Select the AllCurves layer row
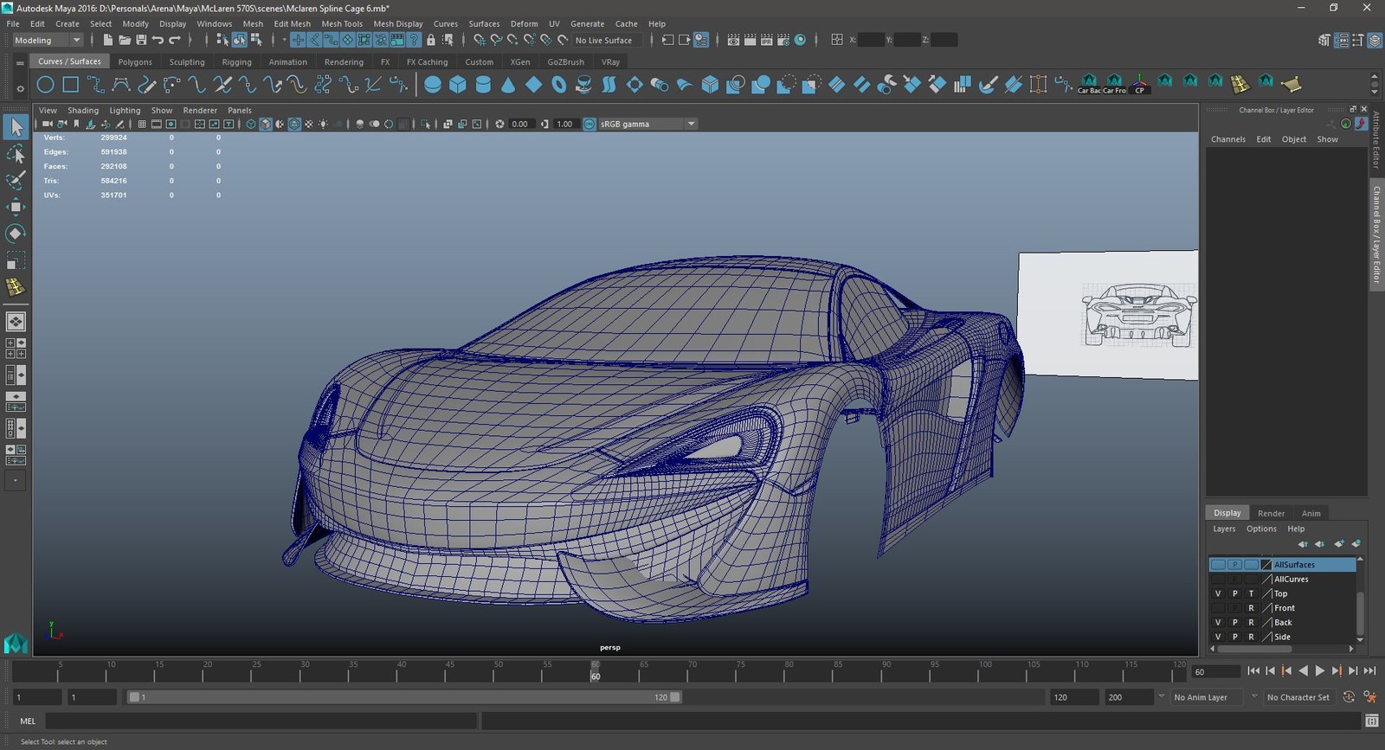This screenshot has width=1385, height=750. tap(1282, 580)
